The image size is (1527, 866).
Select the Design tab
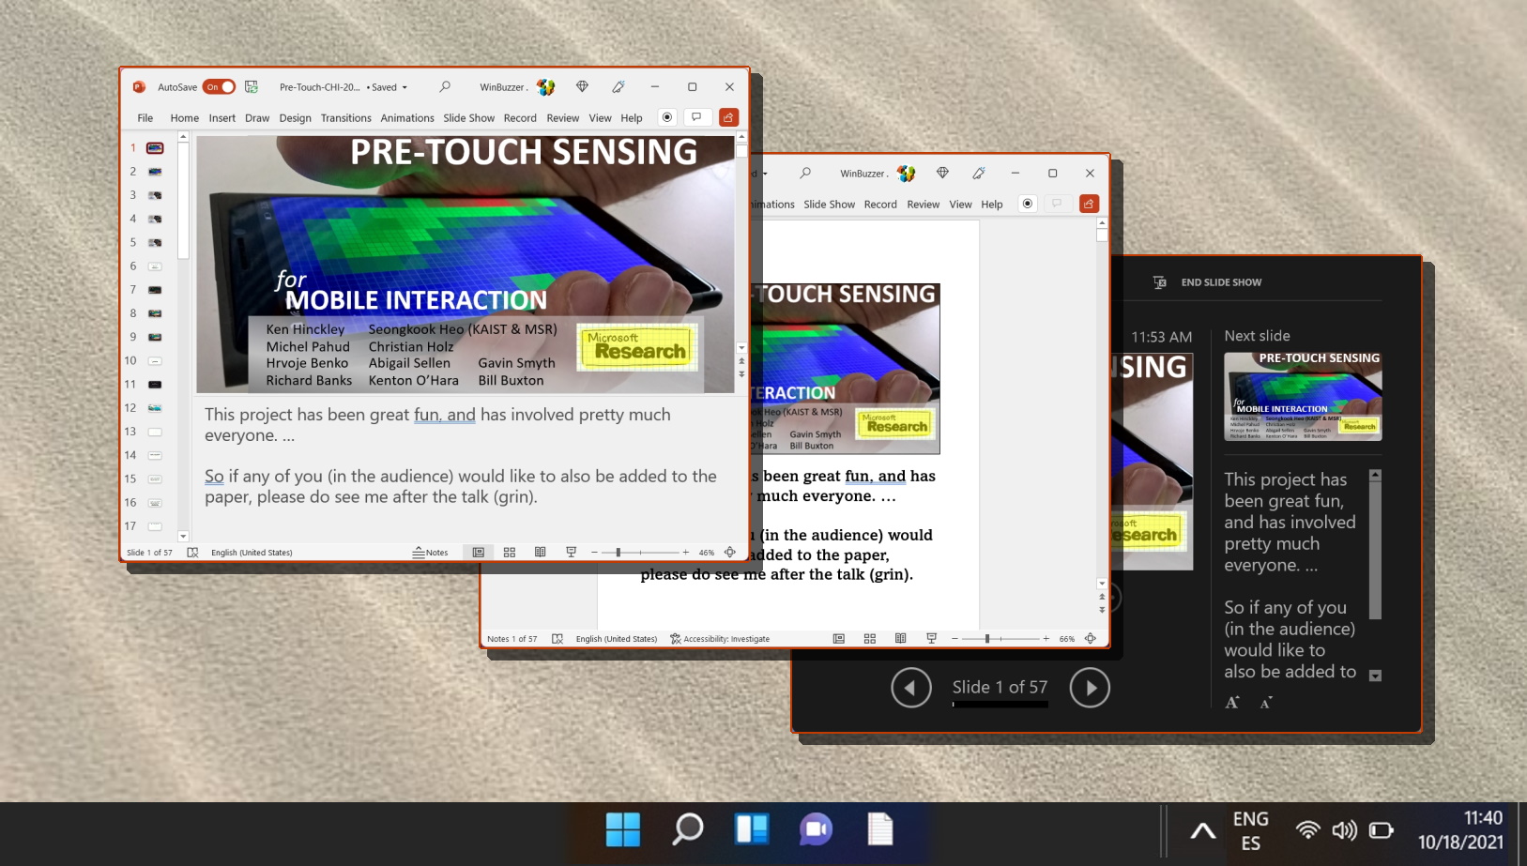[x=295, y=118]
